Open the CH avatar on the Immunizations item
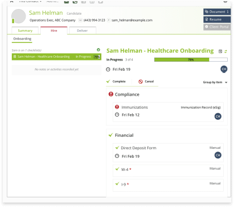 click(218, 117)
